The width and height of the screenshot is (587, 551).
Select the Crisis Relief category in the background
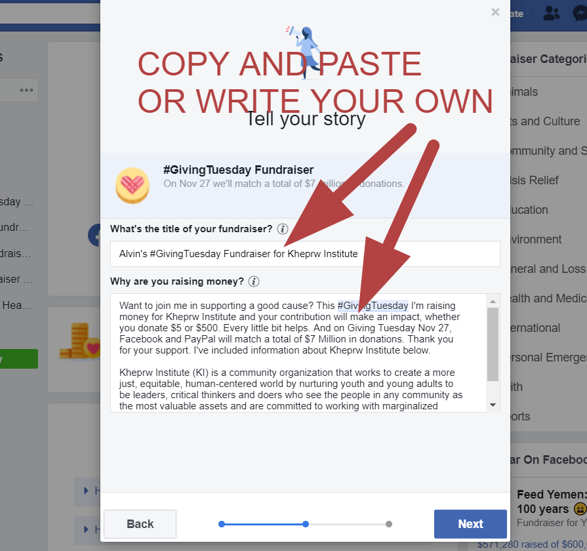coord(535,180)
